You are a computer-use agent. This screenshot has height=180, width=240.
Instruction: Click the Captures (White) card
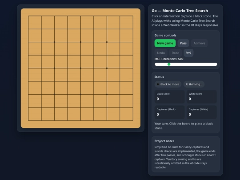[202, 112]
